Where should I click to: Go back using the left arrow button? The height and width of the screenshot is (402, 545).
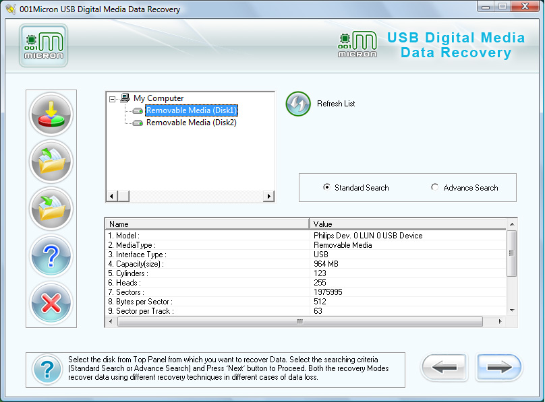(444, 368)
